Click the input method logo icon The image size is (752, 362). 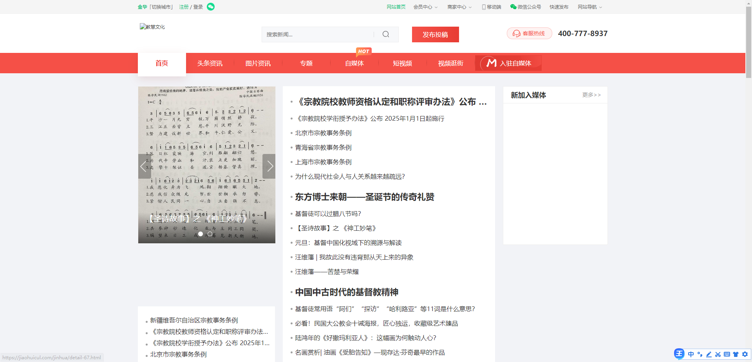click(x=679, y=354)
